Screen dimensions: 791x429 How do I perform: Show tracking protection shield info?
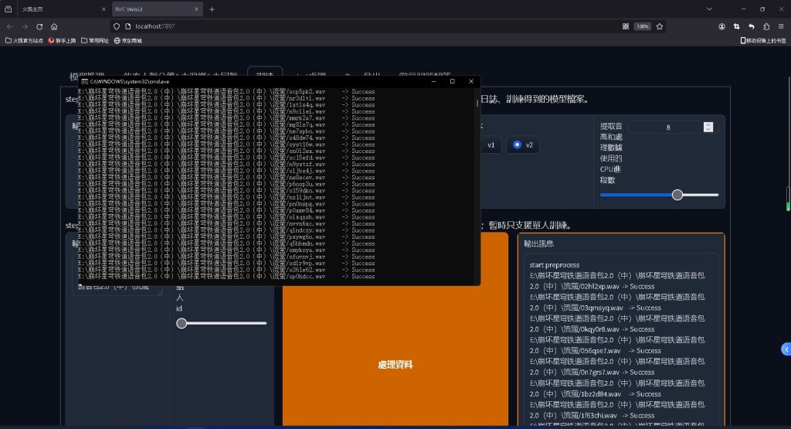pyautogui.click(x=117, y=26)
